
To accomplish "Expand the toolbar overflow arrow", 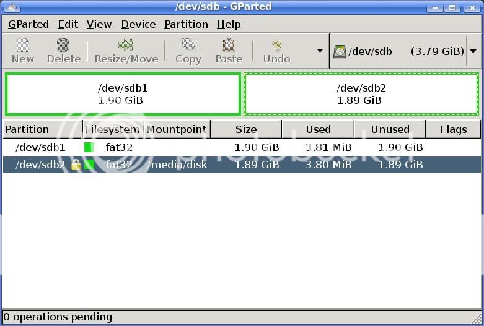I will click(320, 51).
